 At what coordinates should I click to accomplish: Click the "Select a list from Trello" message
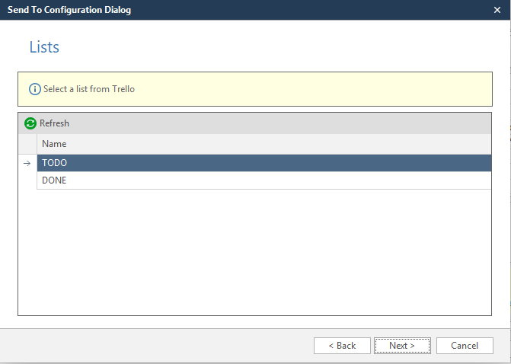coord(89,89)
